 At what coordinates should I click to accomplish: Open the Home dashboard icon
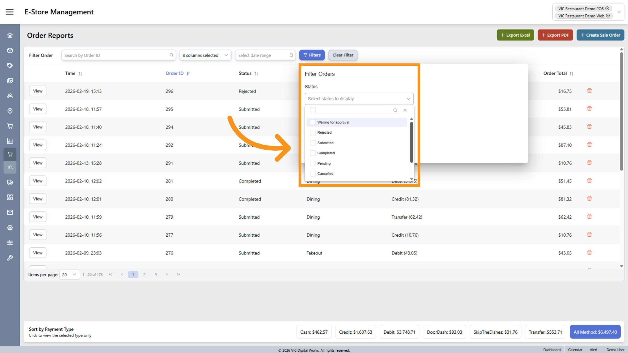(x=10, y=35)
